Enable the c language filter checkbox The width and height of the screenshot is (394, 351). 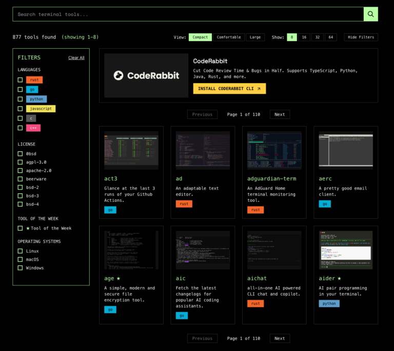[x=20, y=118]
